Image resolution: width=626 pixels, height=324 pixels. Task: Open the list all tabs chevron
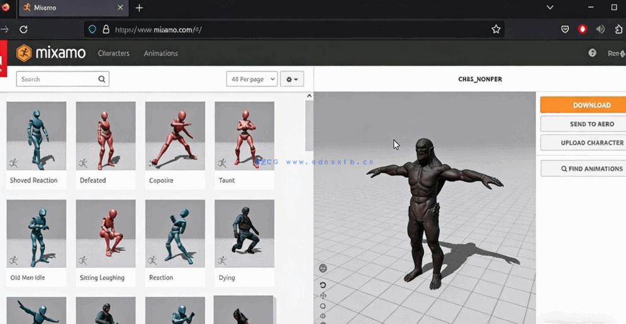tap(550, 8)
